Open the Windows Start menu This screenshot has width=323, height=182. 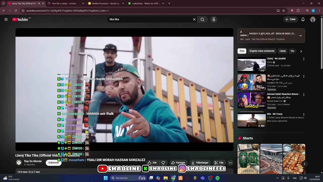click(x=106, y=178)
